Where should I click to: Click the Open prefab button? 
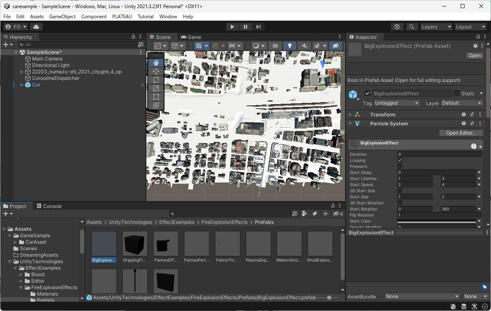[474, 56]
